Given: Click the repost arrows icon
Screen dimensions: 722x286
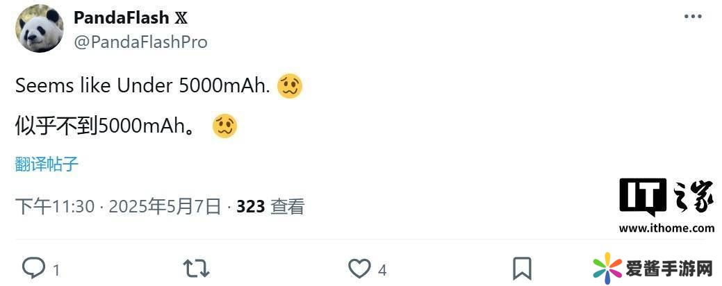Looking at the screenshot, I should [196, 268].
